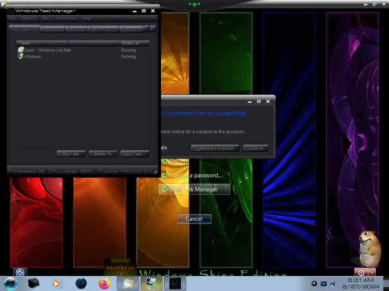
Task: Click the New Task... button
Action: tap(135, 154)
